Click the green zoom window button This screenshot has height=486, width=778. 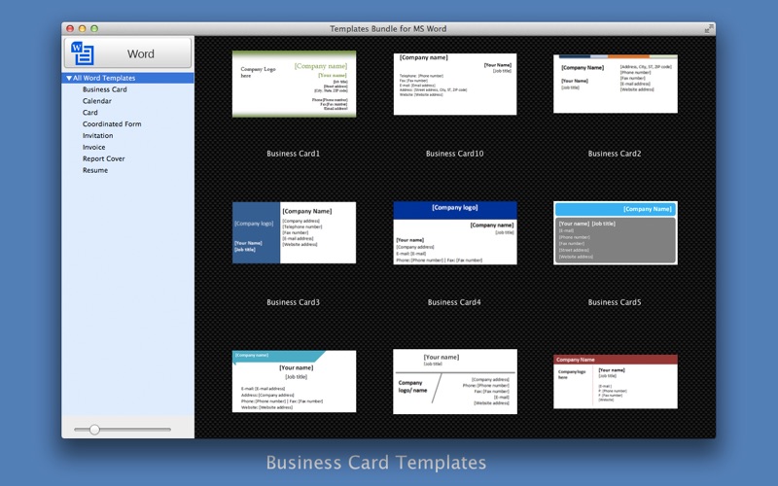point(94,29)
